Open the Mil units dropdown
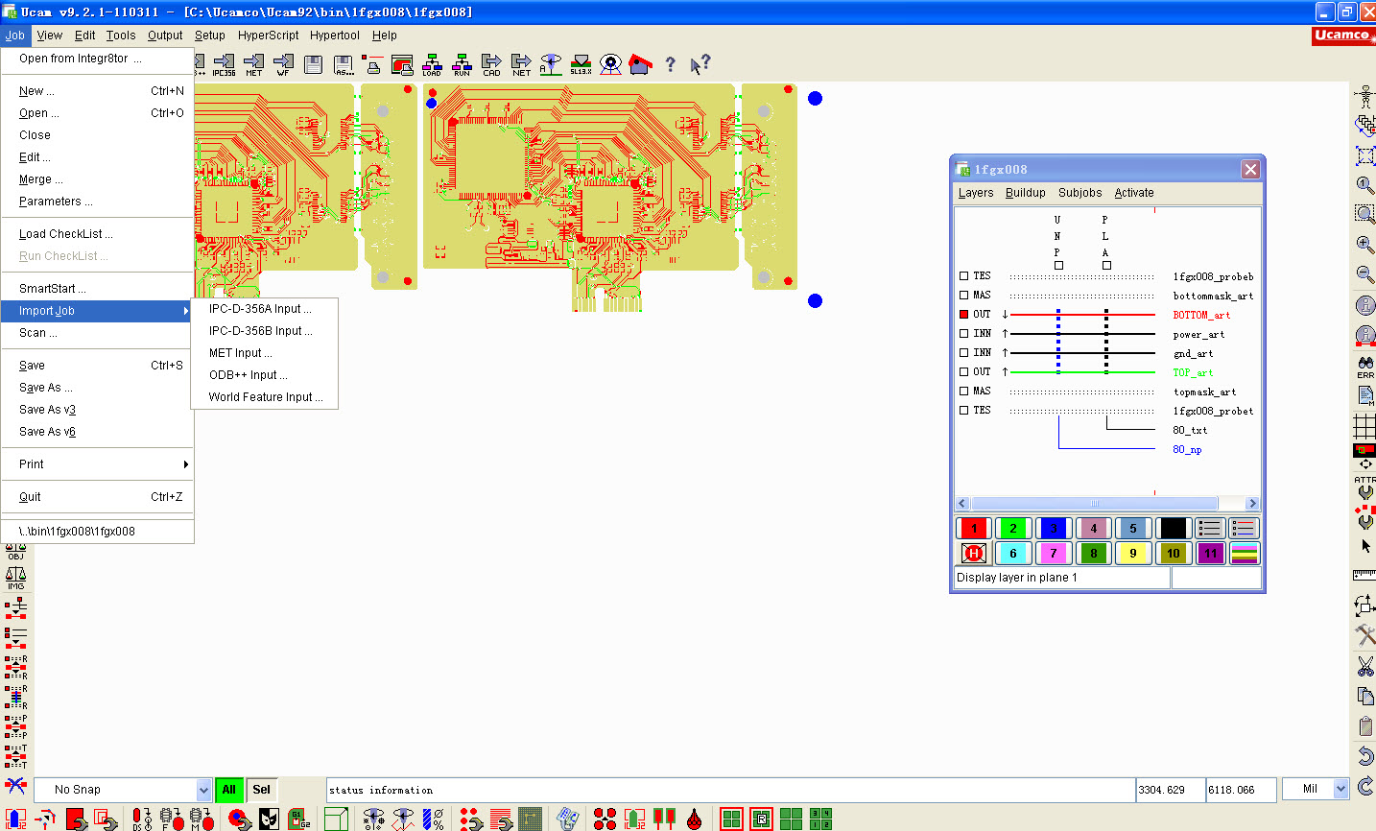Viewport: 1376px width, 831px height. [1341, 789]
